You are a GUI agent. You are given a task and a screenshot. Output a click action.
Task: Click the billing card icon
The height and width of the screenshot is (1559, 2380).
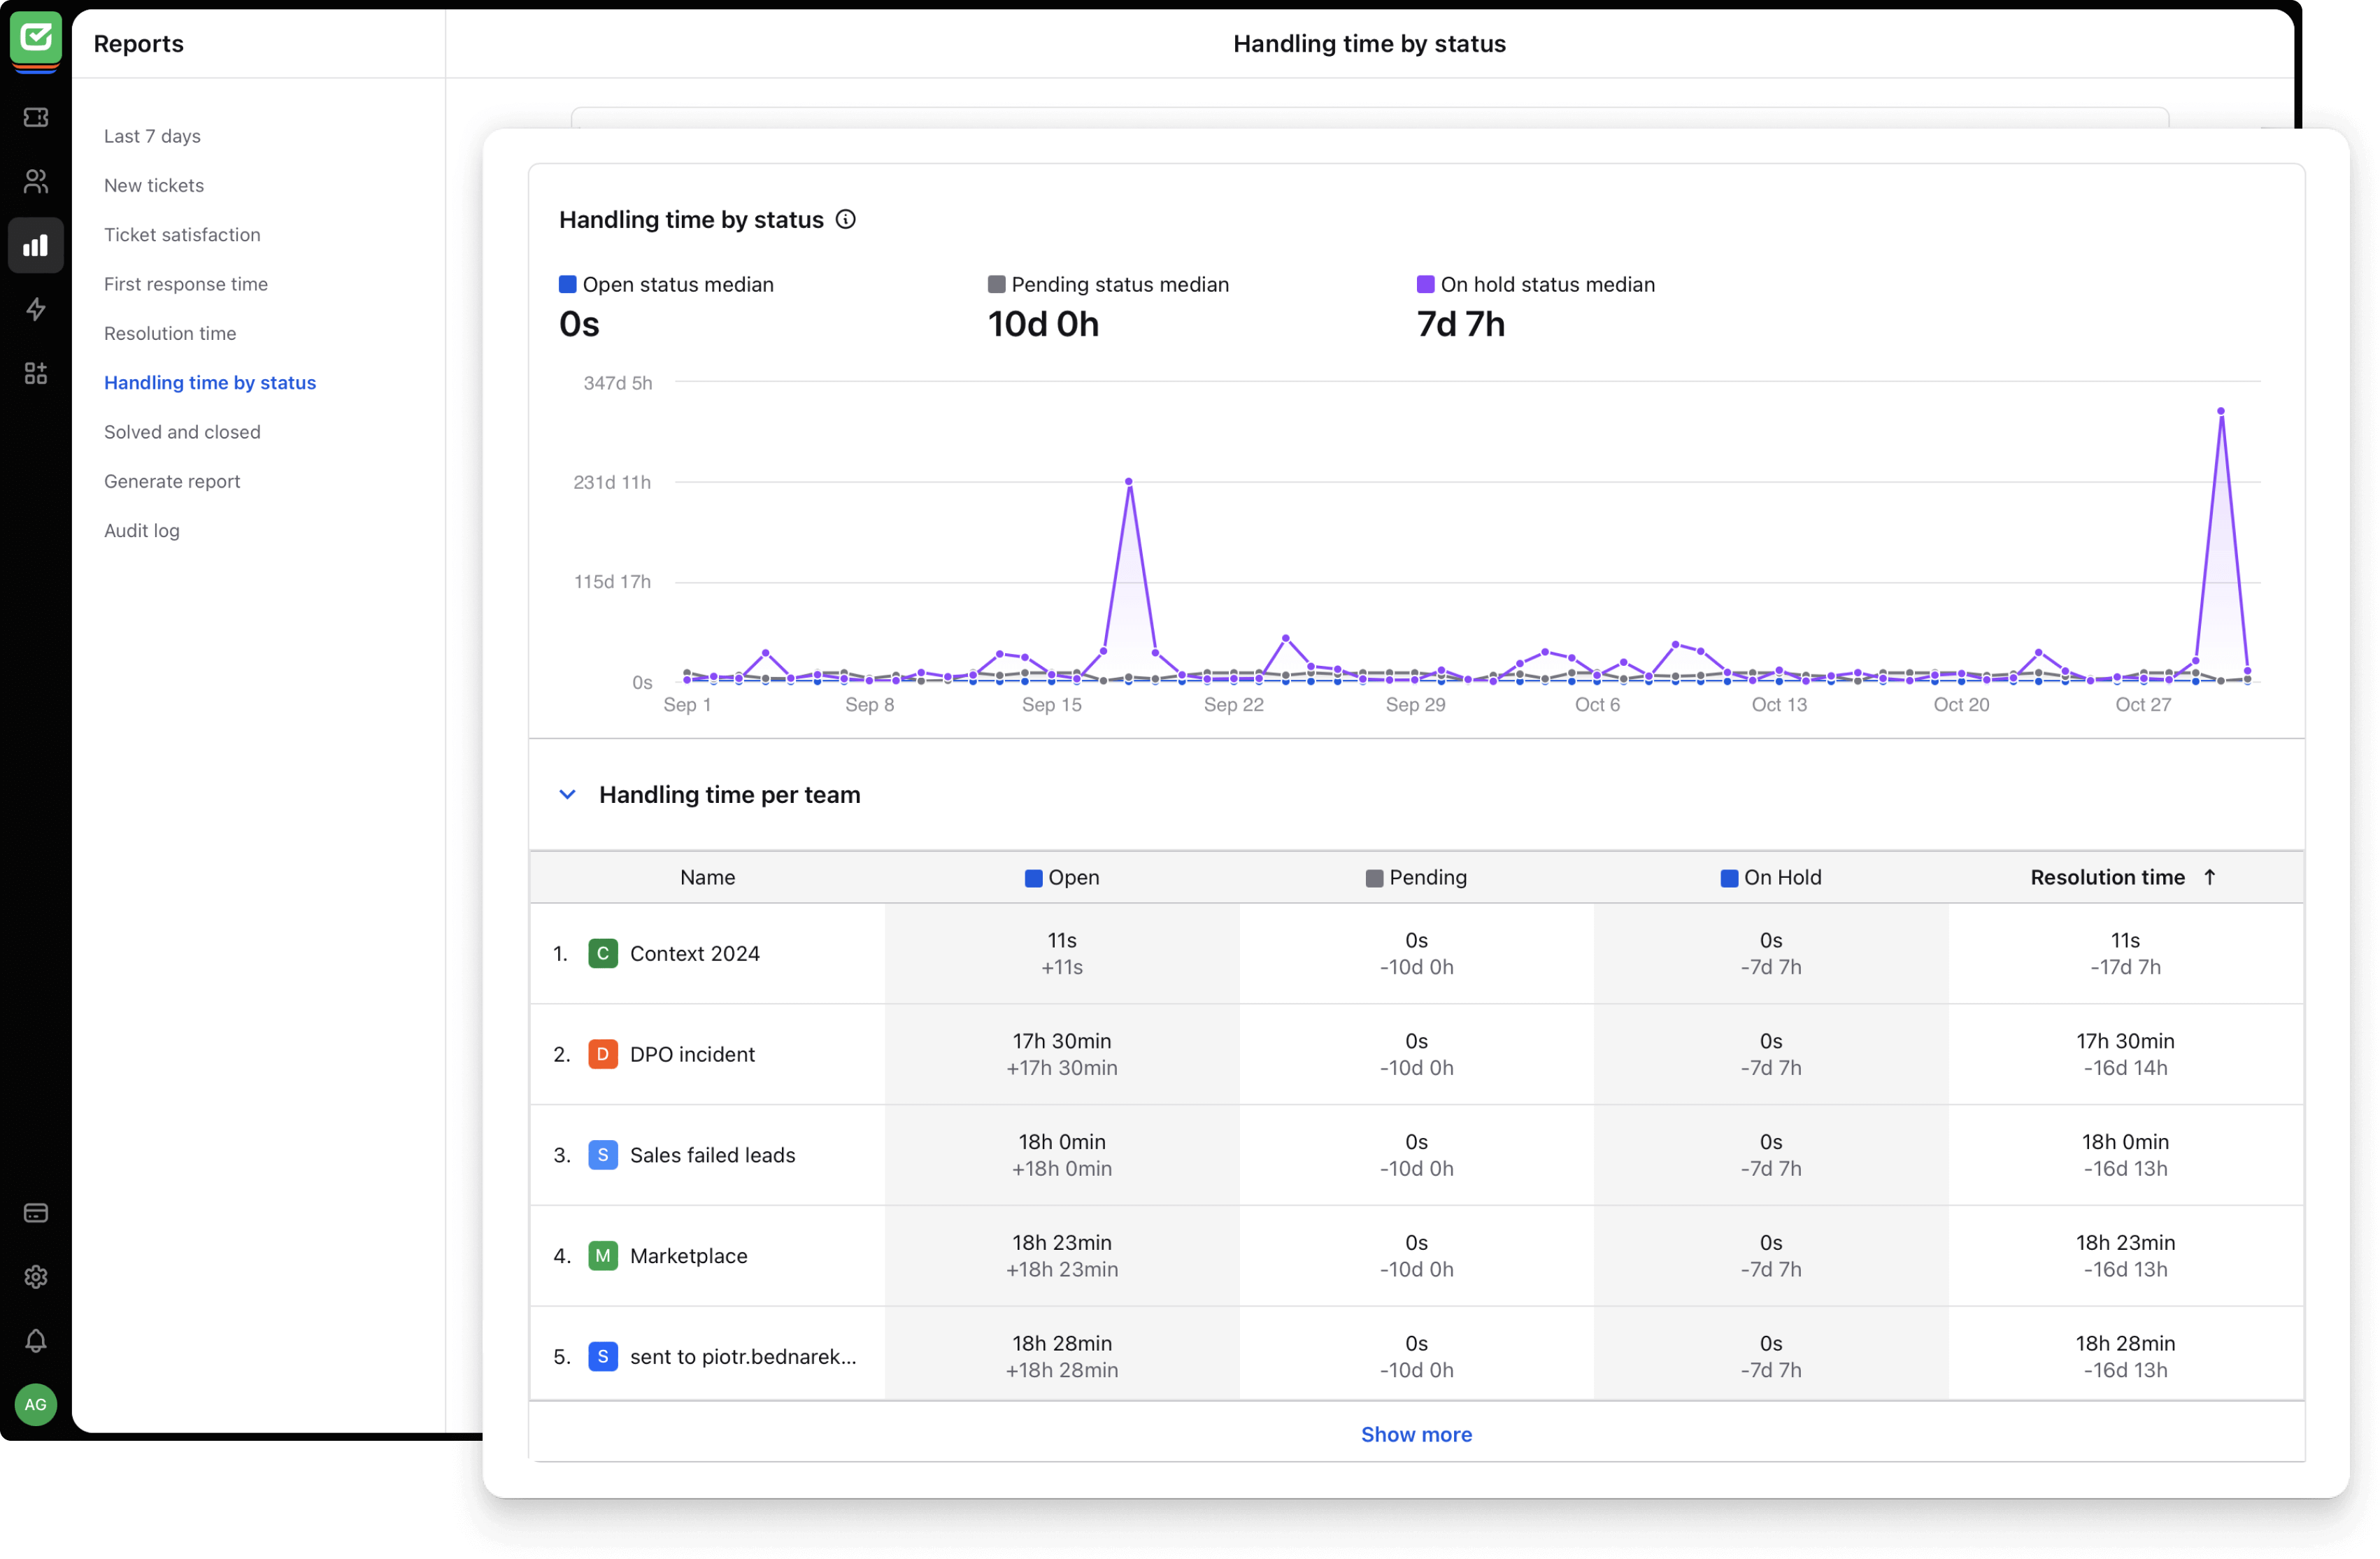36,1213
